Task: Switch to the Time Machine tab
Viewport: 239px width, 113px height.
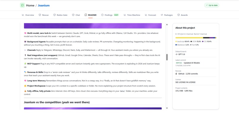Action: pyautogui.click(x=132, y=15)
